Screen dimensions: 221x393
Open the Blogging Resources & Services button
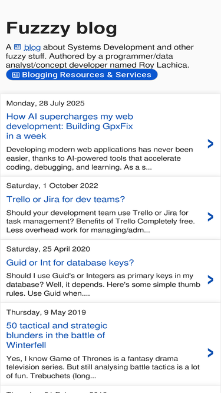click(x=82, y=75)
